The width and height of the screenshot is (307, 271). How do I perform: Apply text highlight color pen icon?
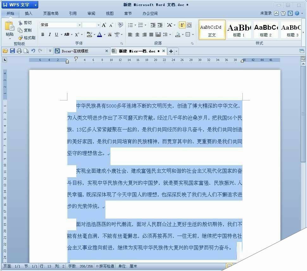coord(89,34)
